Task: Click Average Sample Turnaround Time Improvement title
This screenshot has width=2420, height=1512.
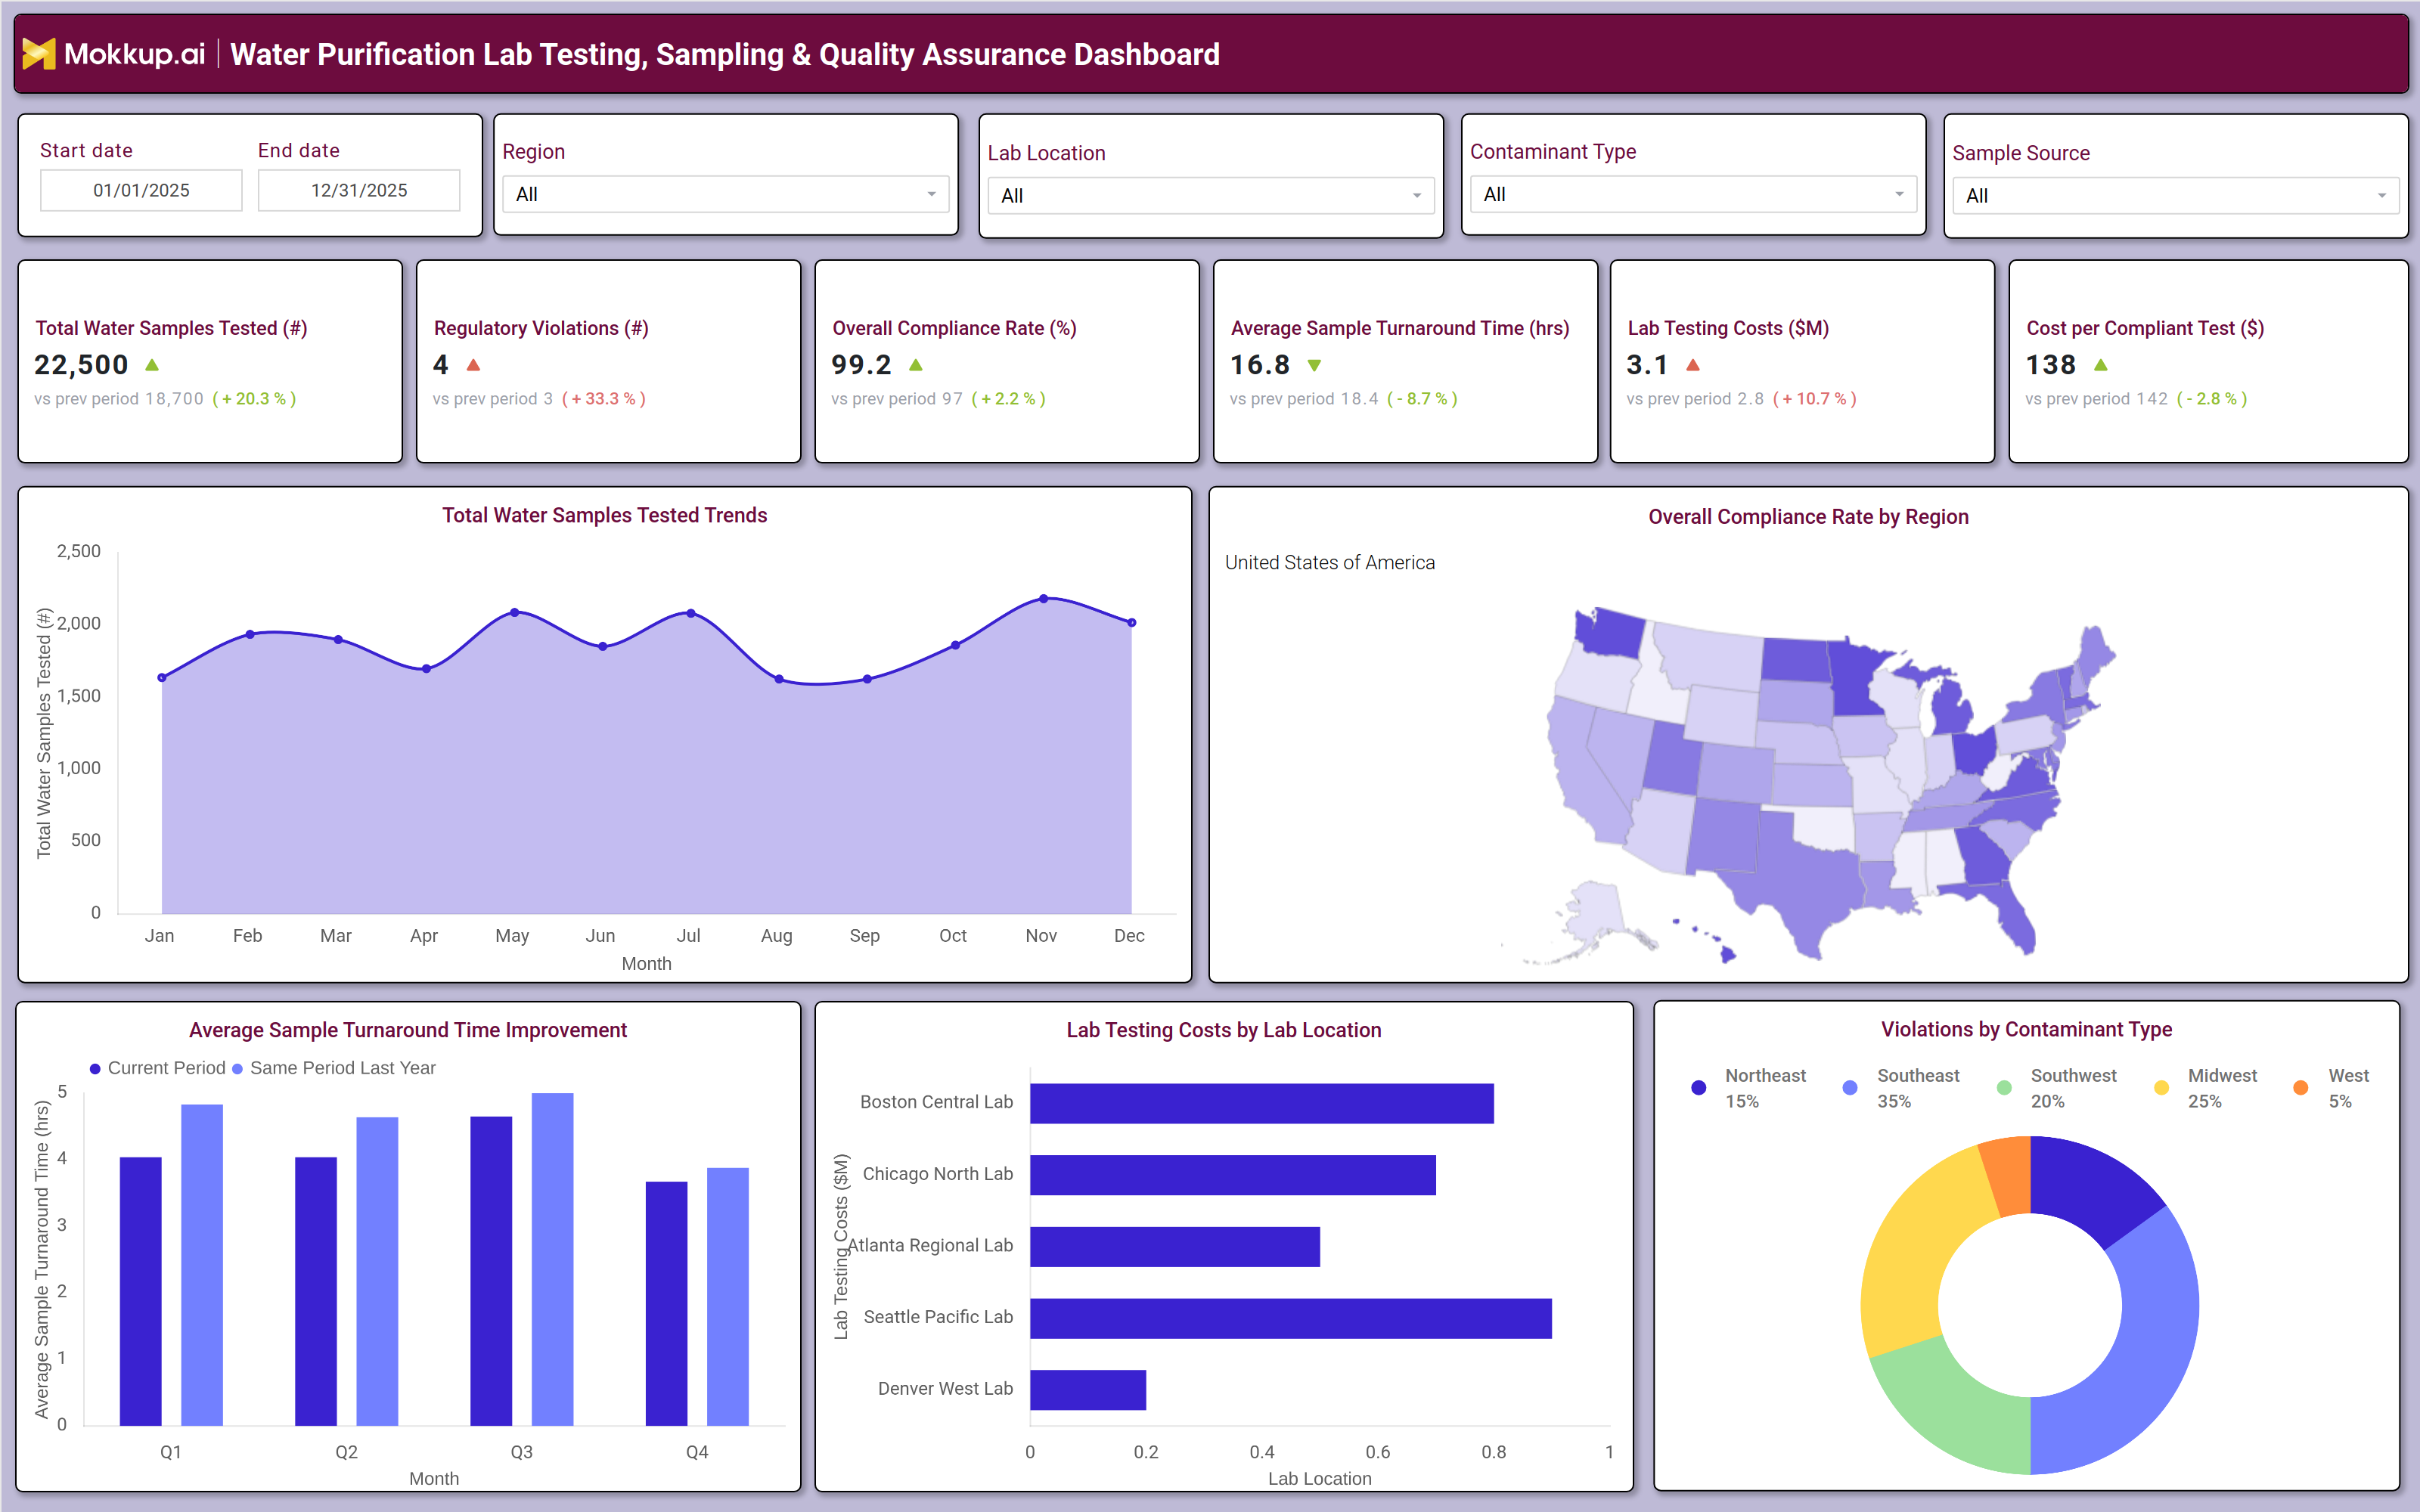Action: 408,1030
